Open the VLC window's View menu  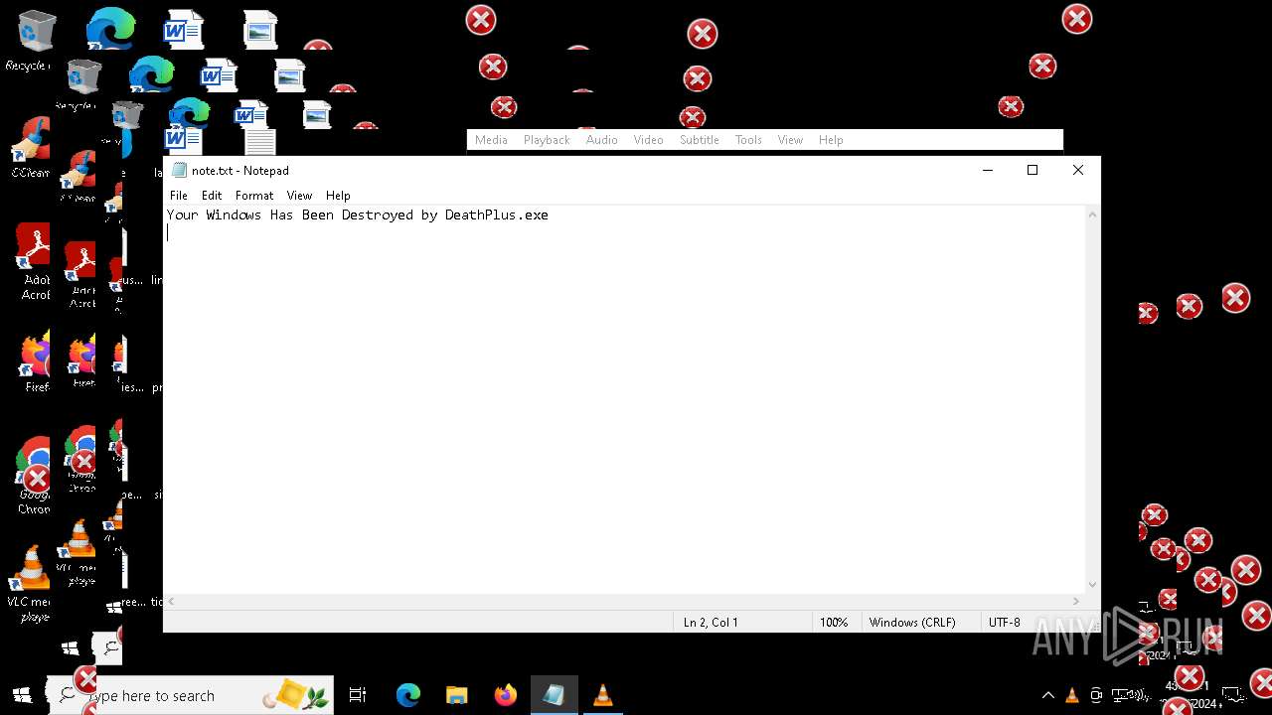[x=790, y=140]
